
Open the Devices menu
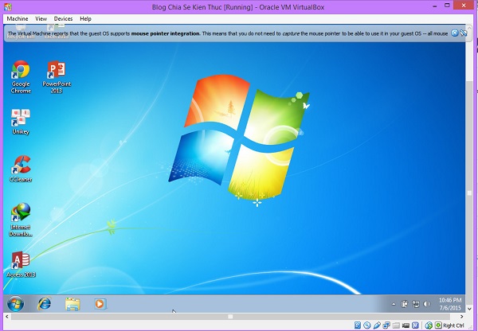64,18
